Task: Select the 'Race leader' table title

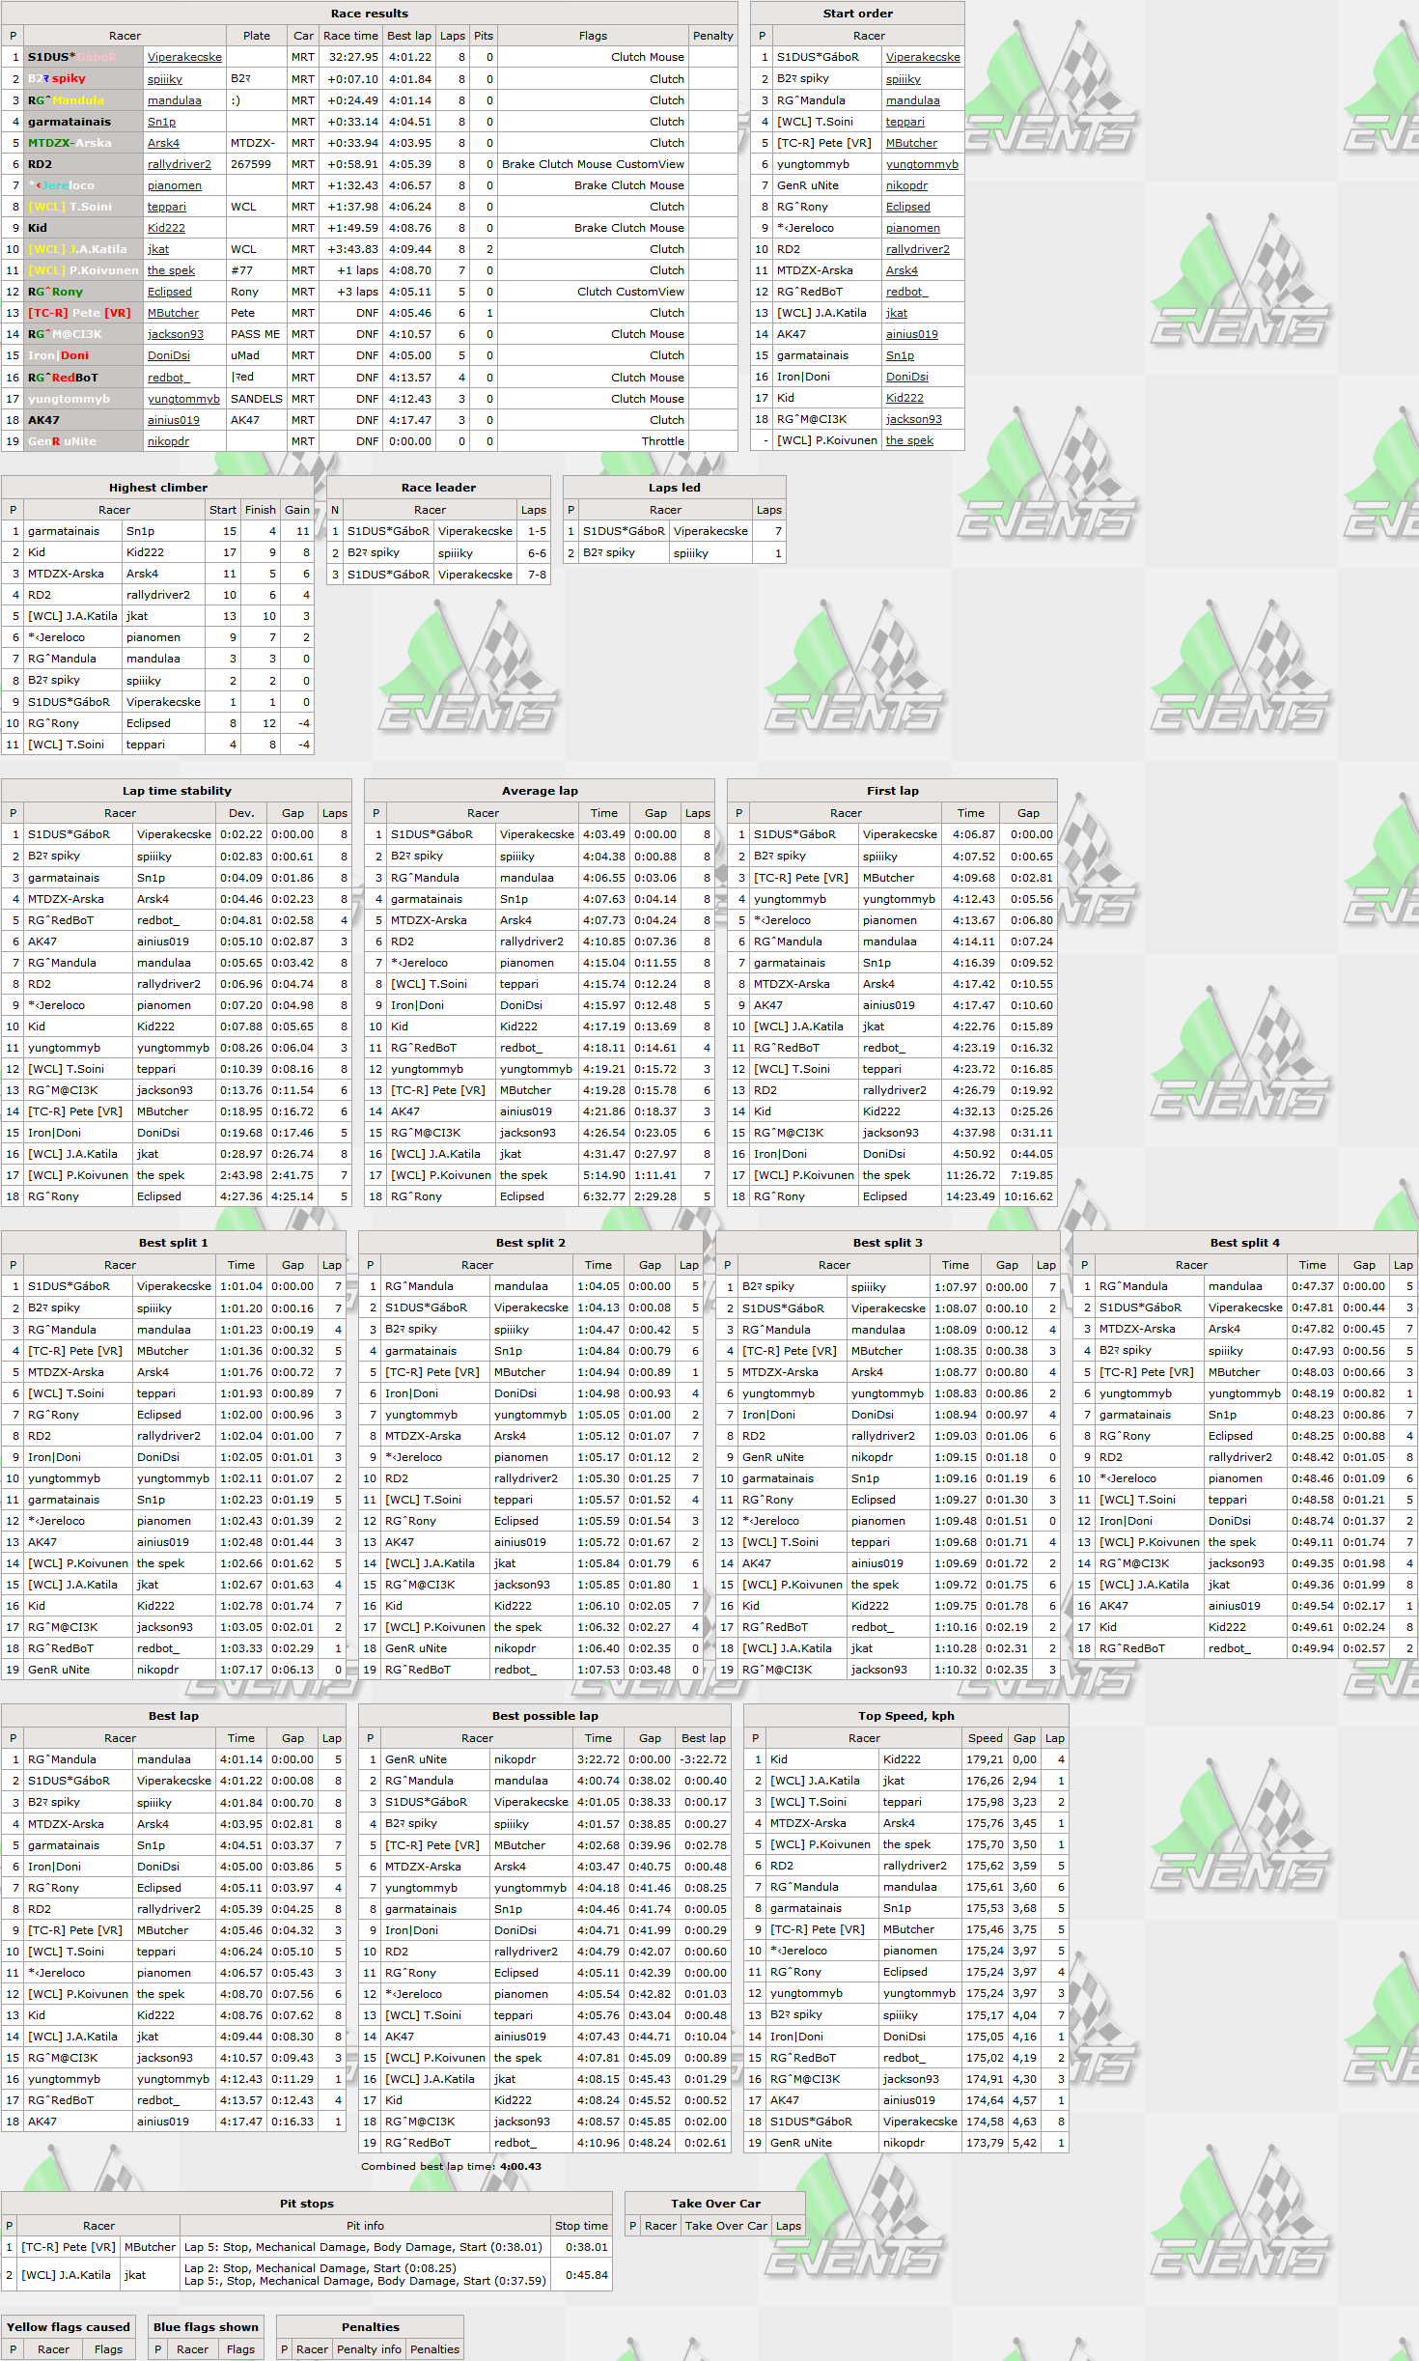Action: point(439,488)
